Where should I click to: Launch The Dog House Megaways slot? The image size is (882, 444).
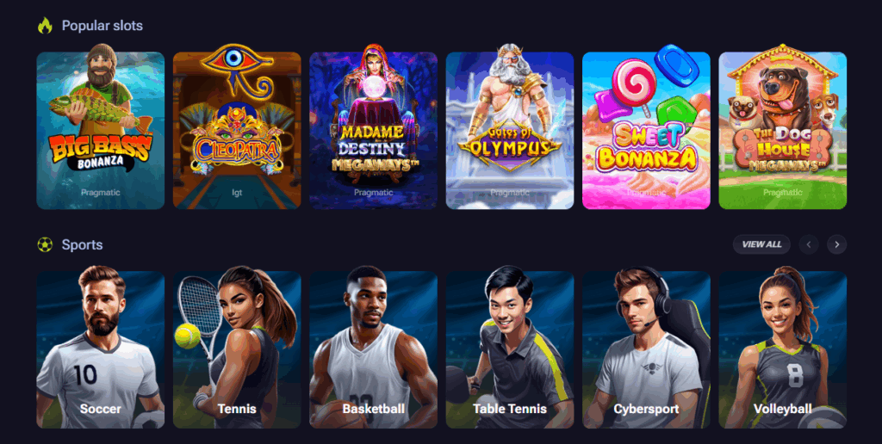click(782, 131)
